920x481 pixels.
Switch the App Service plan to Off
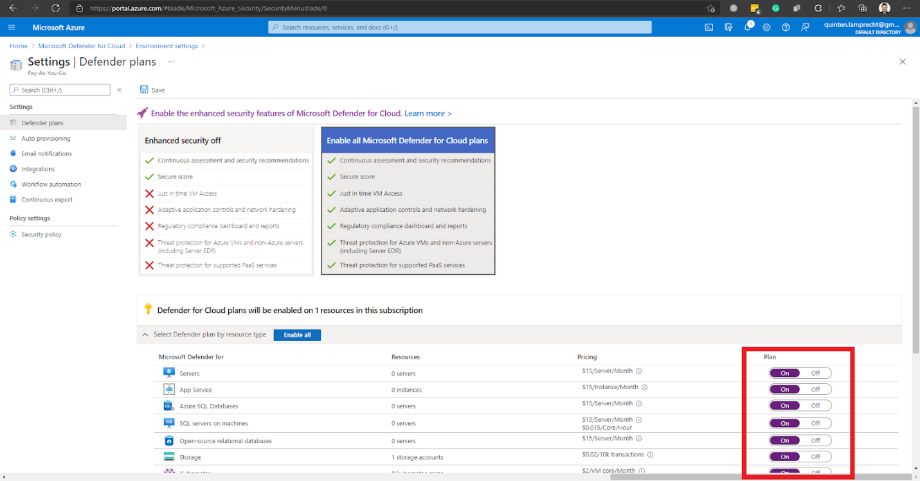click(x=815, y=389)
